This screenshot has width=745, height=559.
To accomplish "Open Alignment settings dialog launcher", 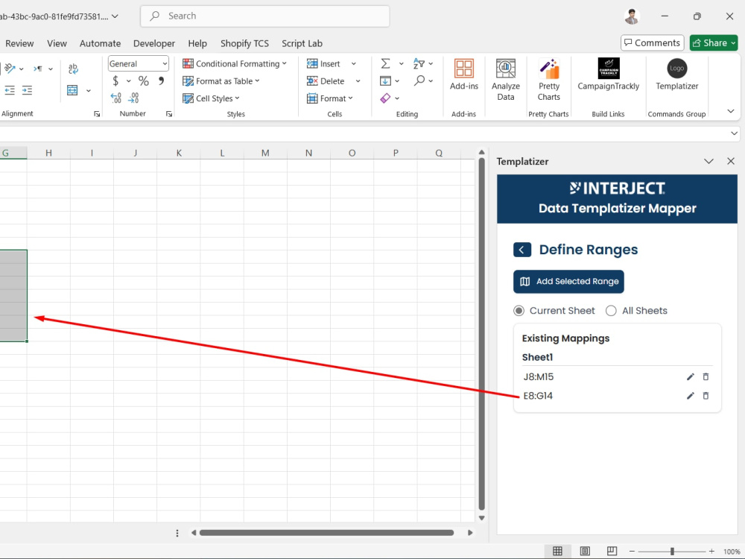I will pos(97,114).
